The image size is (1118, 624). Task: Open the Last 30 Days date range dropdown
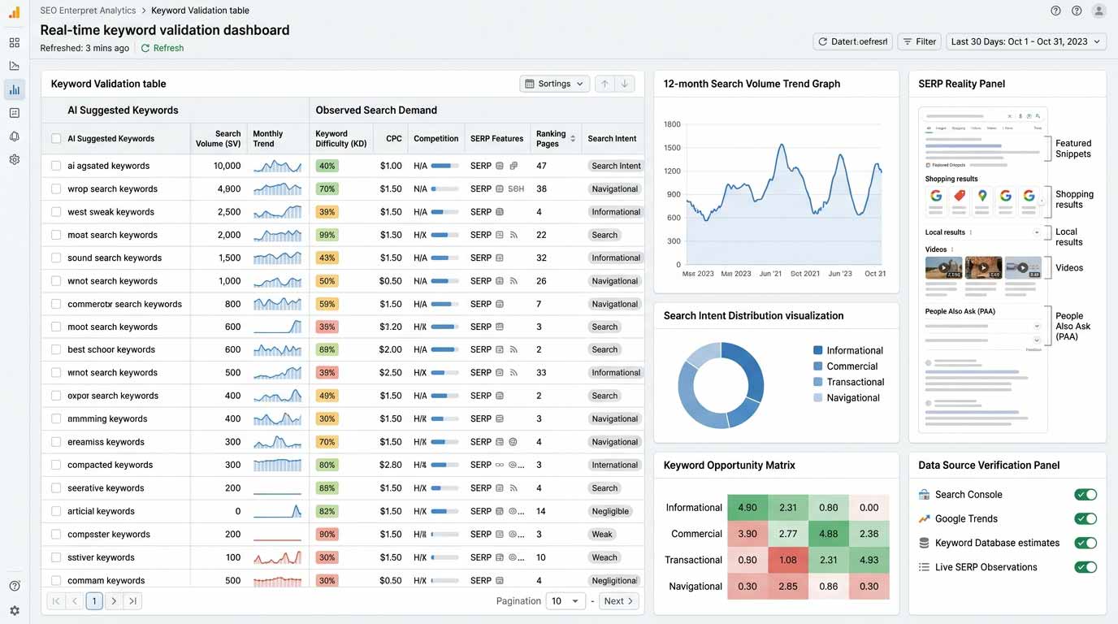pyautogui.click(x=1026, y=41)
